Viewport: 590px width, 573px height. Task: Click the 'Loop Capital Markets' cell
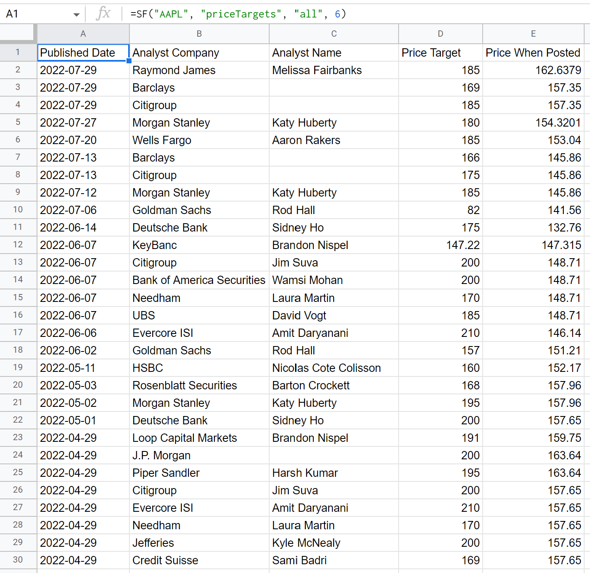tap(199, 438)
